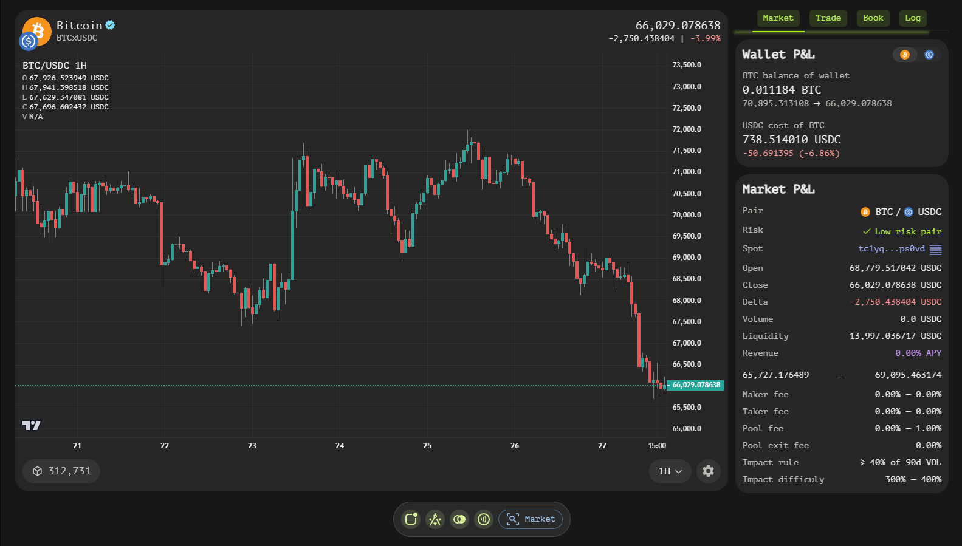Click the 312,731 block number button
The image size is (962, 546).
click(x=61, y=471)
